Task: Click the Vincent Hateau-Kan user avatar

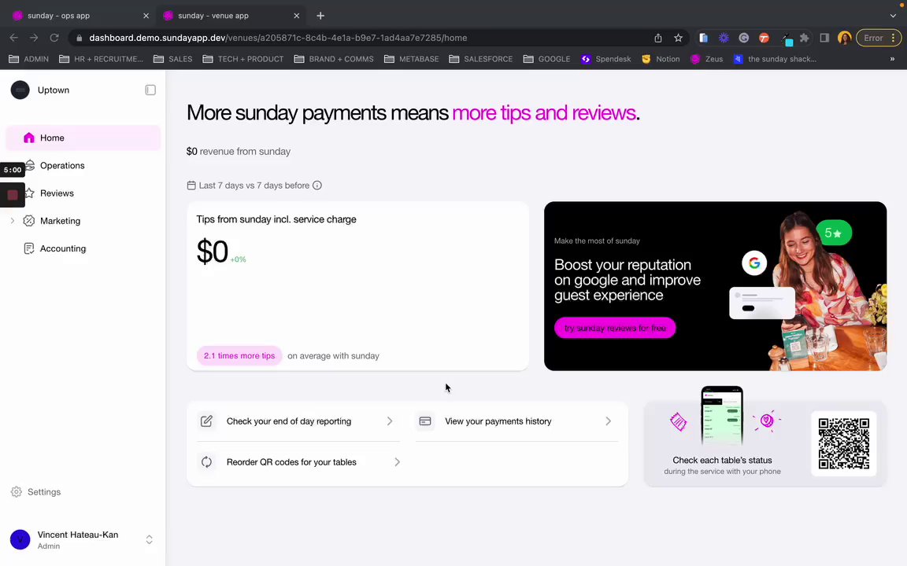Action: [x=20, y=539]
